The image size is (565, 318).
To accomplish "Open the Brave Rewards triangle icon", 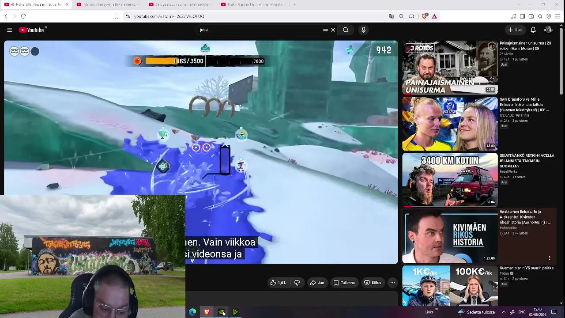I will pyautogui.click(x=434, y=16).
